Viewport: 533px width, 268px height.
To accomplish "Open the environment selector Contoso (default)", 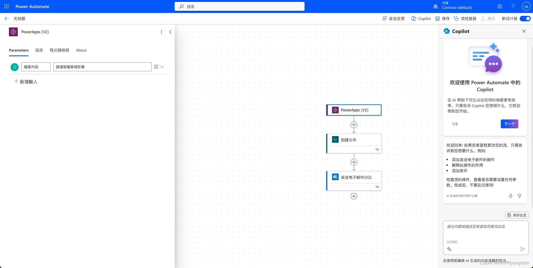I will [x=452, y=6].
